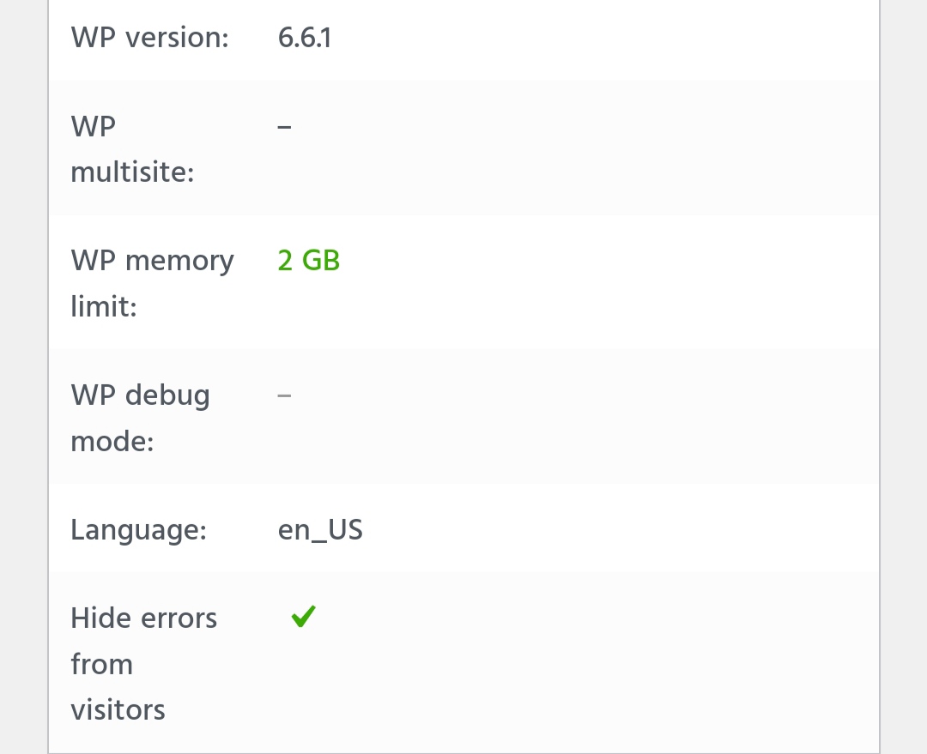Click the green checkmark for Hide errors
This screenshot has height=754, width=927.
pos(304,616)
